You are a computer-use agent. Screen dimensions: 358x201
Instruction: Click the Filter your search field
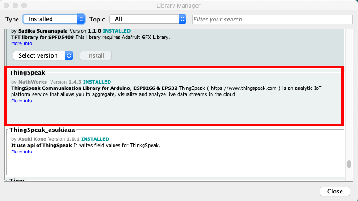[272, 19]
